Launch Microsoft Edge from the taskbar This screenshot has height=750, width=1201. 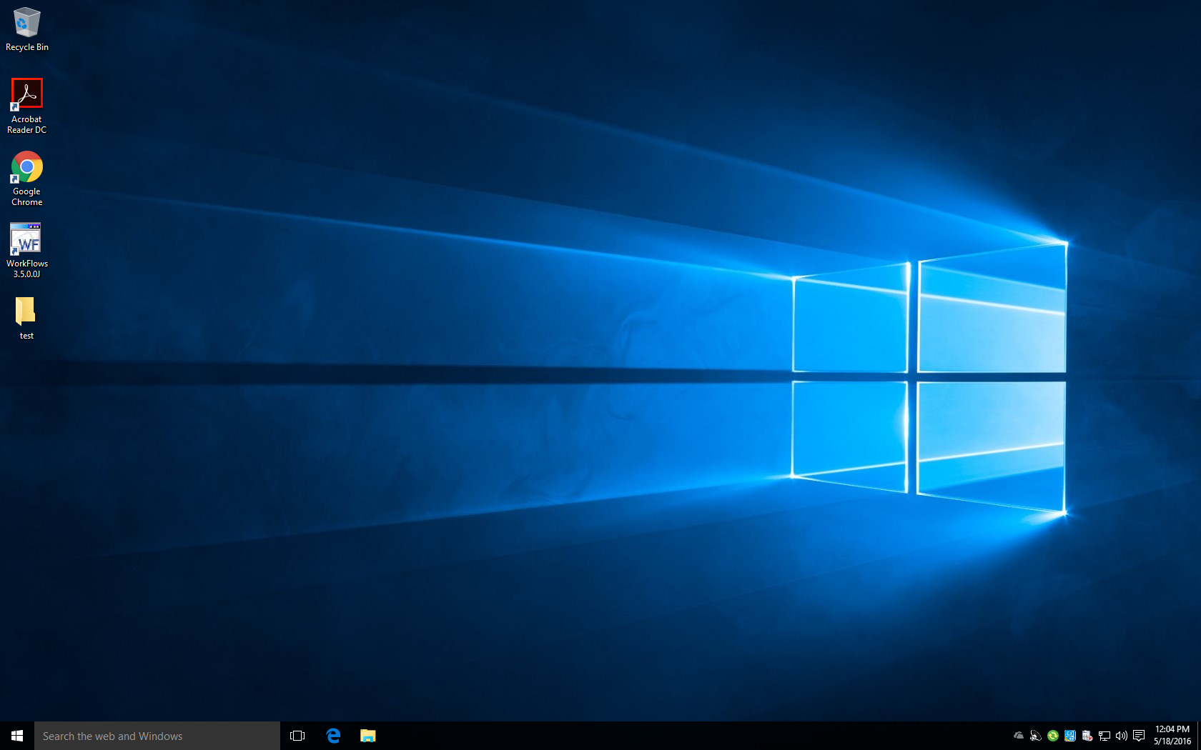click(x=333, y=736)
